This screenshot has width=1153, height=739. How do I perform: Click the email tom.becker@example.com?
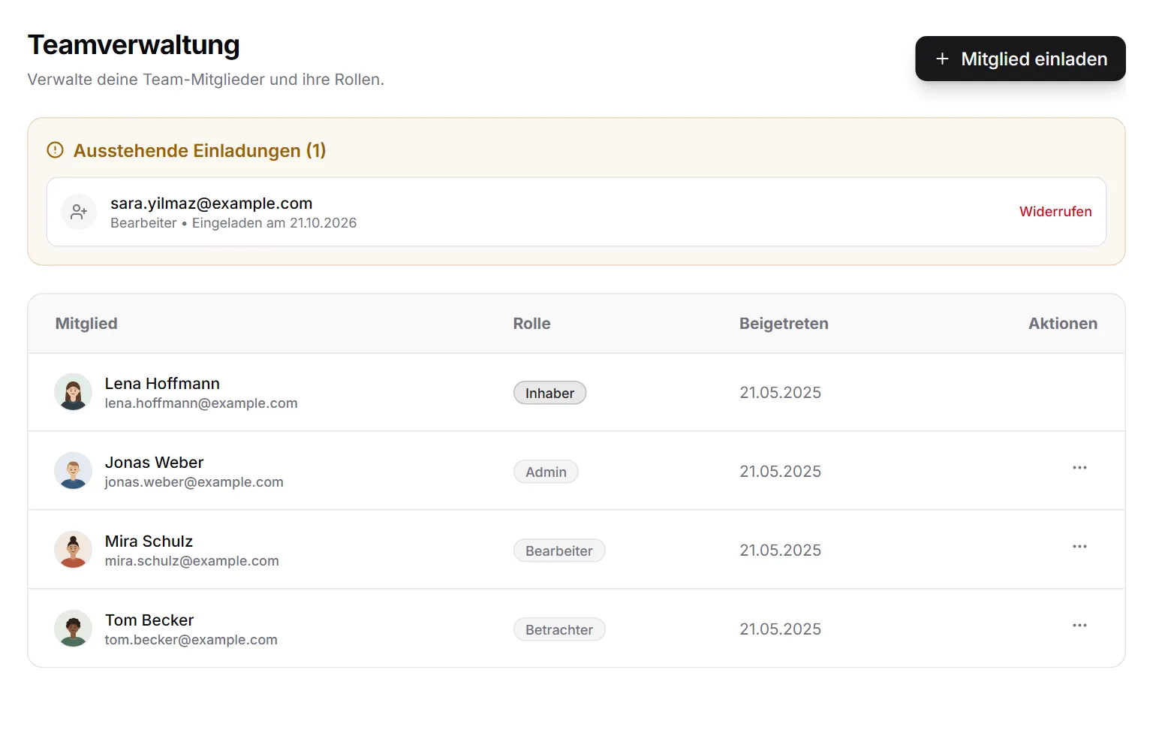[x=191, y=640]
